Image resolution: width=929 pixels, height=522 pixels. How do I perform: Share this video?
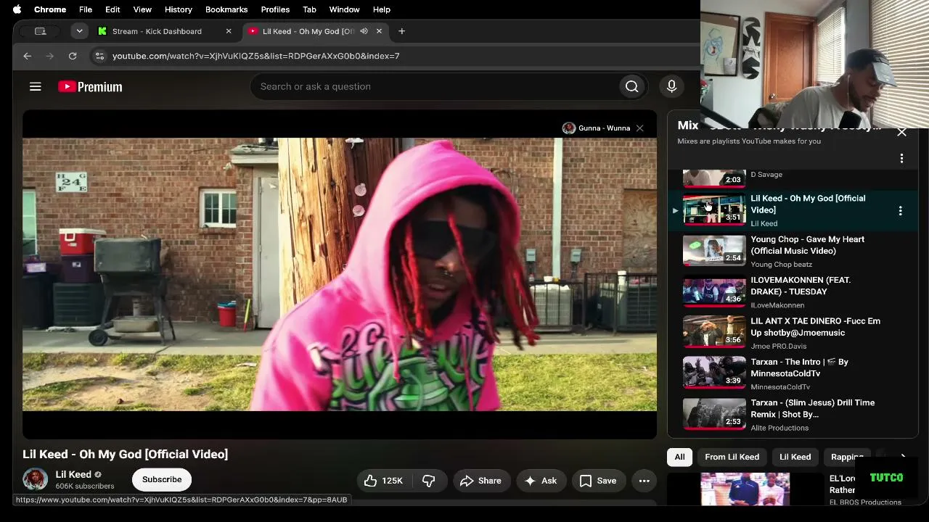(480, 481)
